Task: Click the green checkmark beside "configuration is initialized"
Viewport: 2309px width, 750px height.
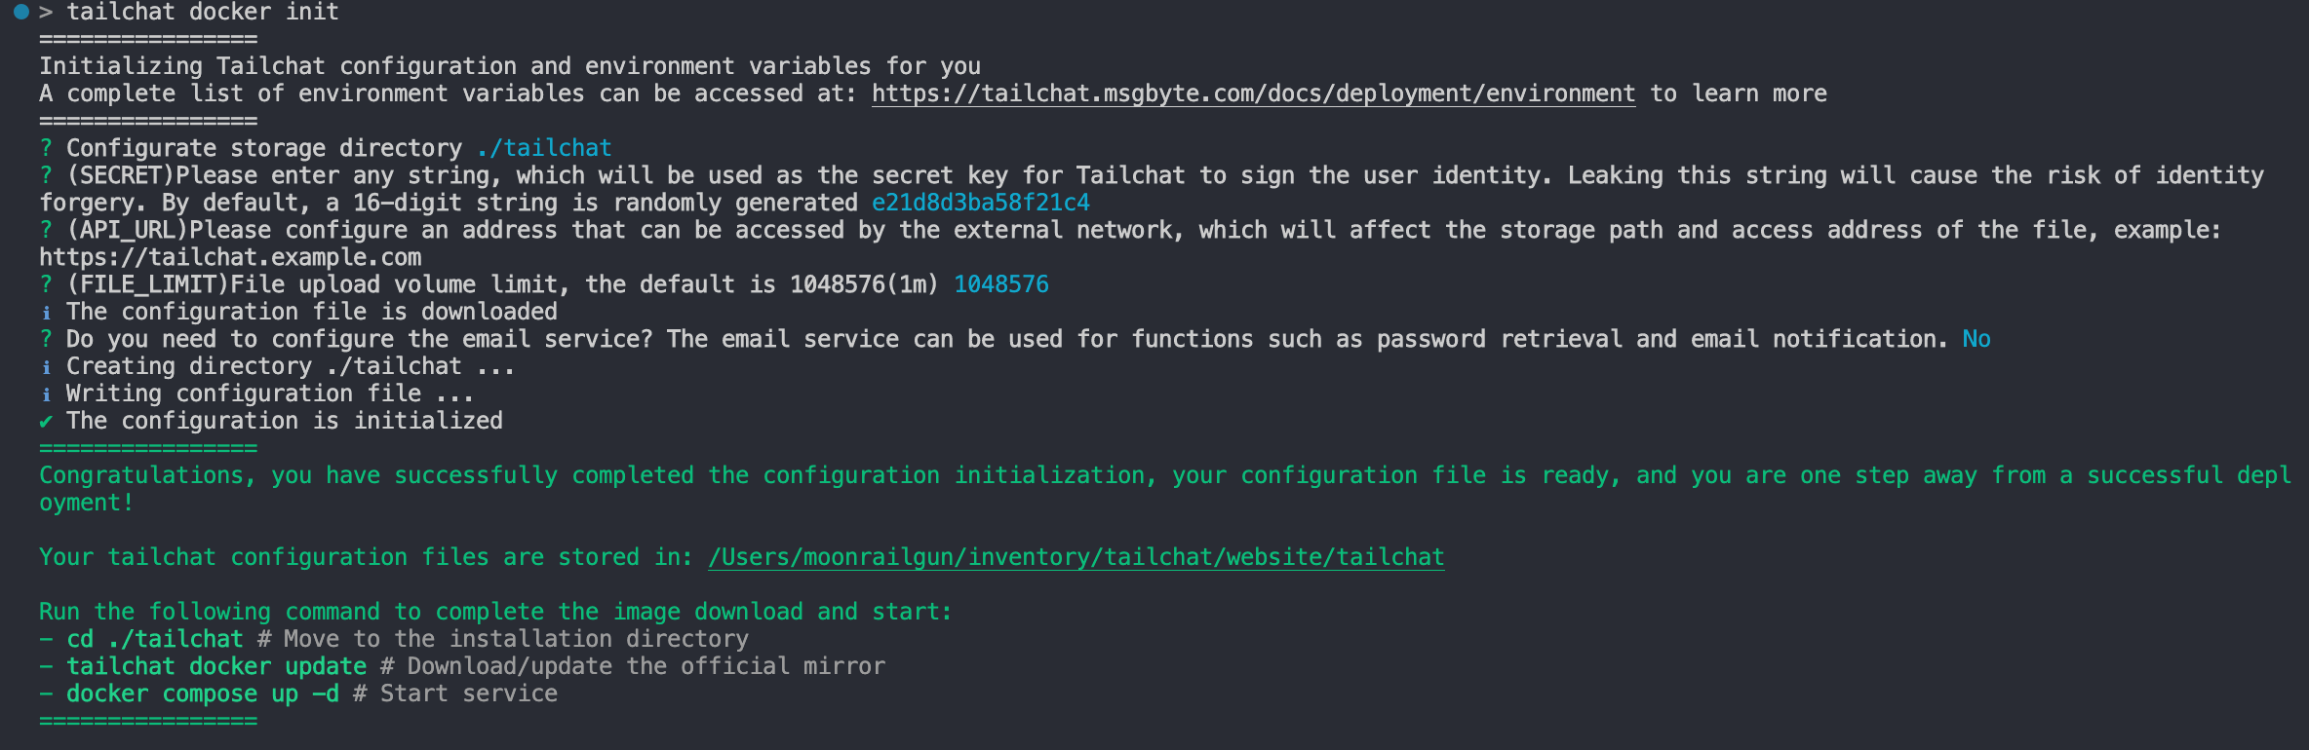Action: click(46, 422)
